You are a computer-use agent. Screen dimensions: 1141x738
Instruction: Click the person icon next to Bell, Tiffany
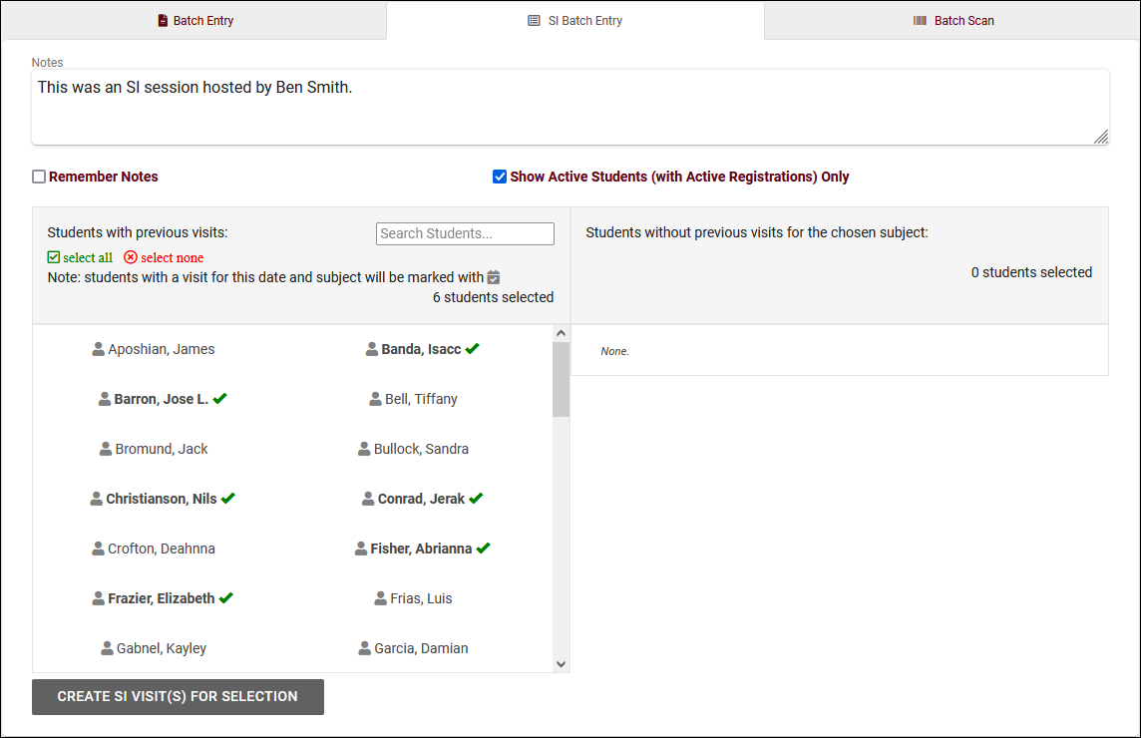pyautogui.click(x=375, y=399)
